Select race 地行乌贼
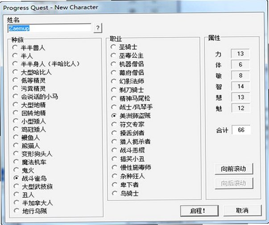The height and width of the screenshot is (225, 269). 30,211
